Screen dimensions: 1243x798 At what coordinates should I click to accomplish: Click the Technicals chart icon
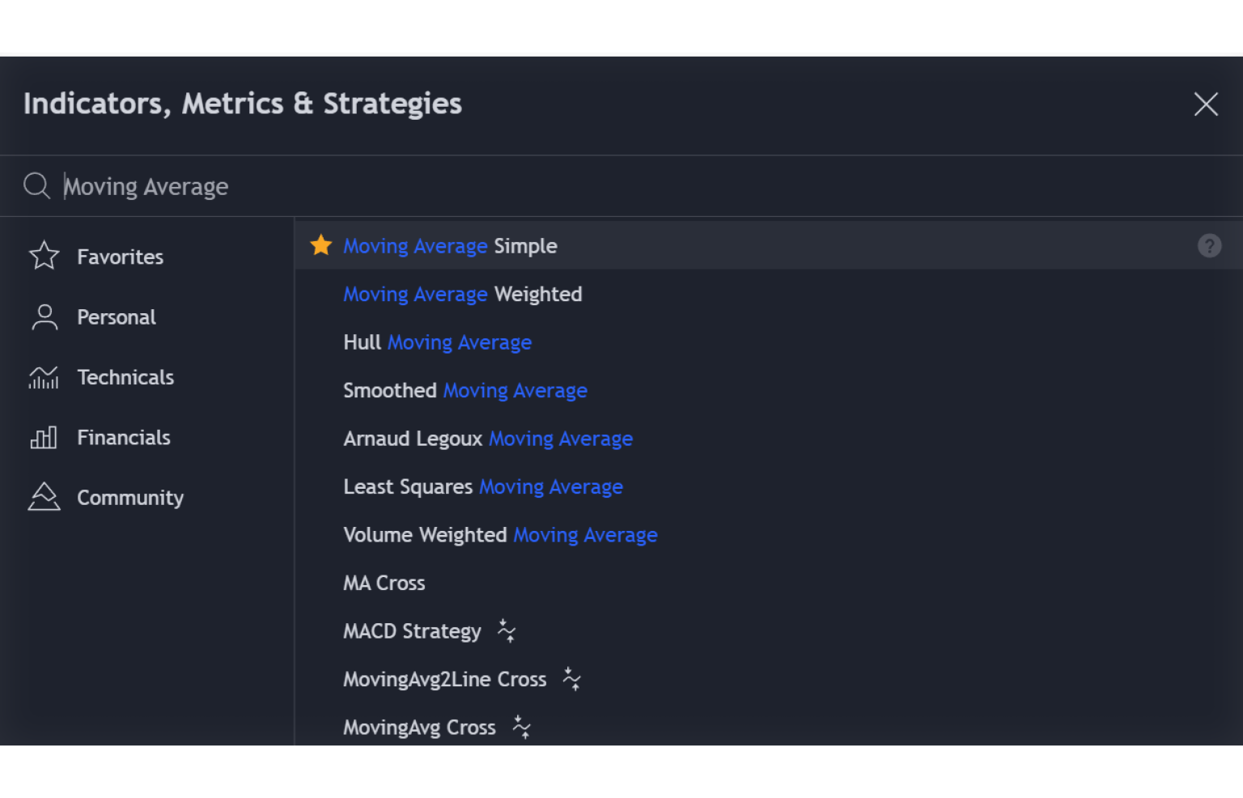pyautogui.click(x=45, y=377)
